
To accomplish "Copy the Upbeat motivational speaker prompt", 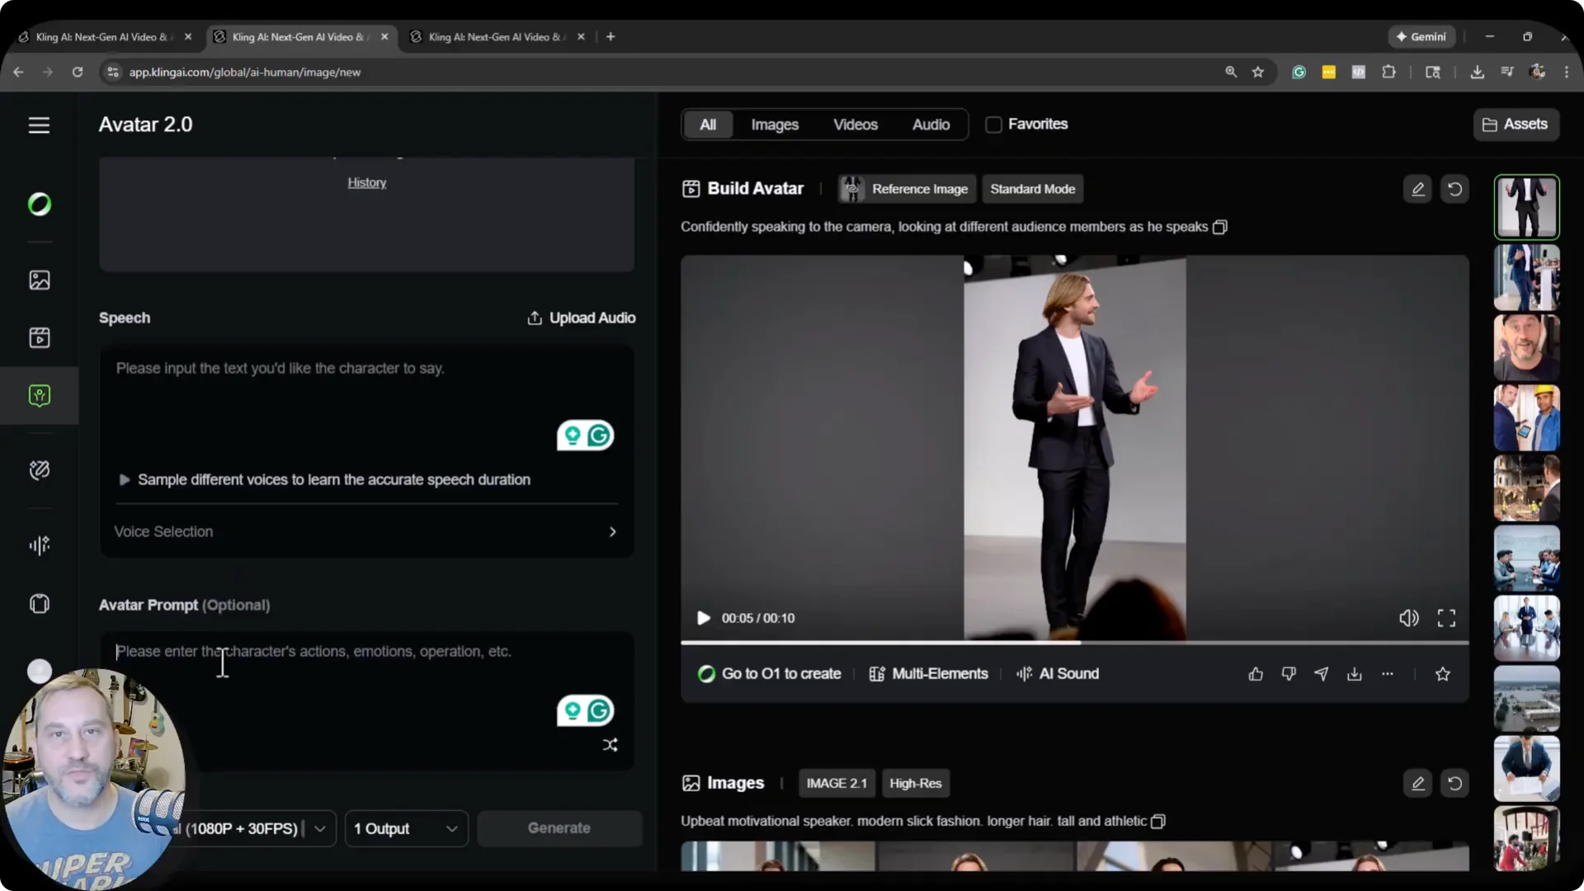I will pos(1157,821).
